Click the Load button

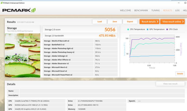click(x=99, y=22)
